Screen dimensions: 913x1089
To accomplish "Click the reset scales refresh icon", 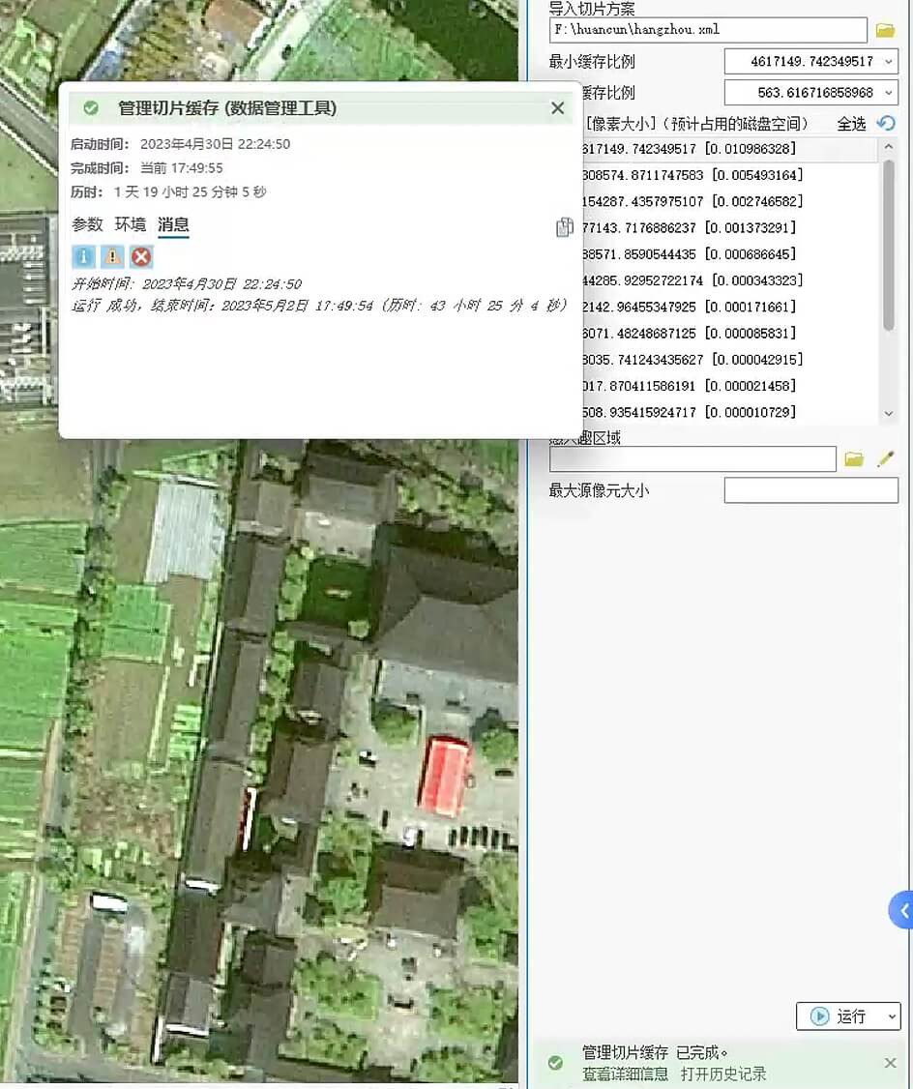I will [x=886, y=123].
